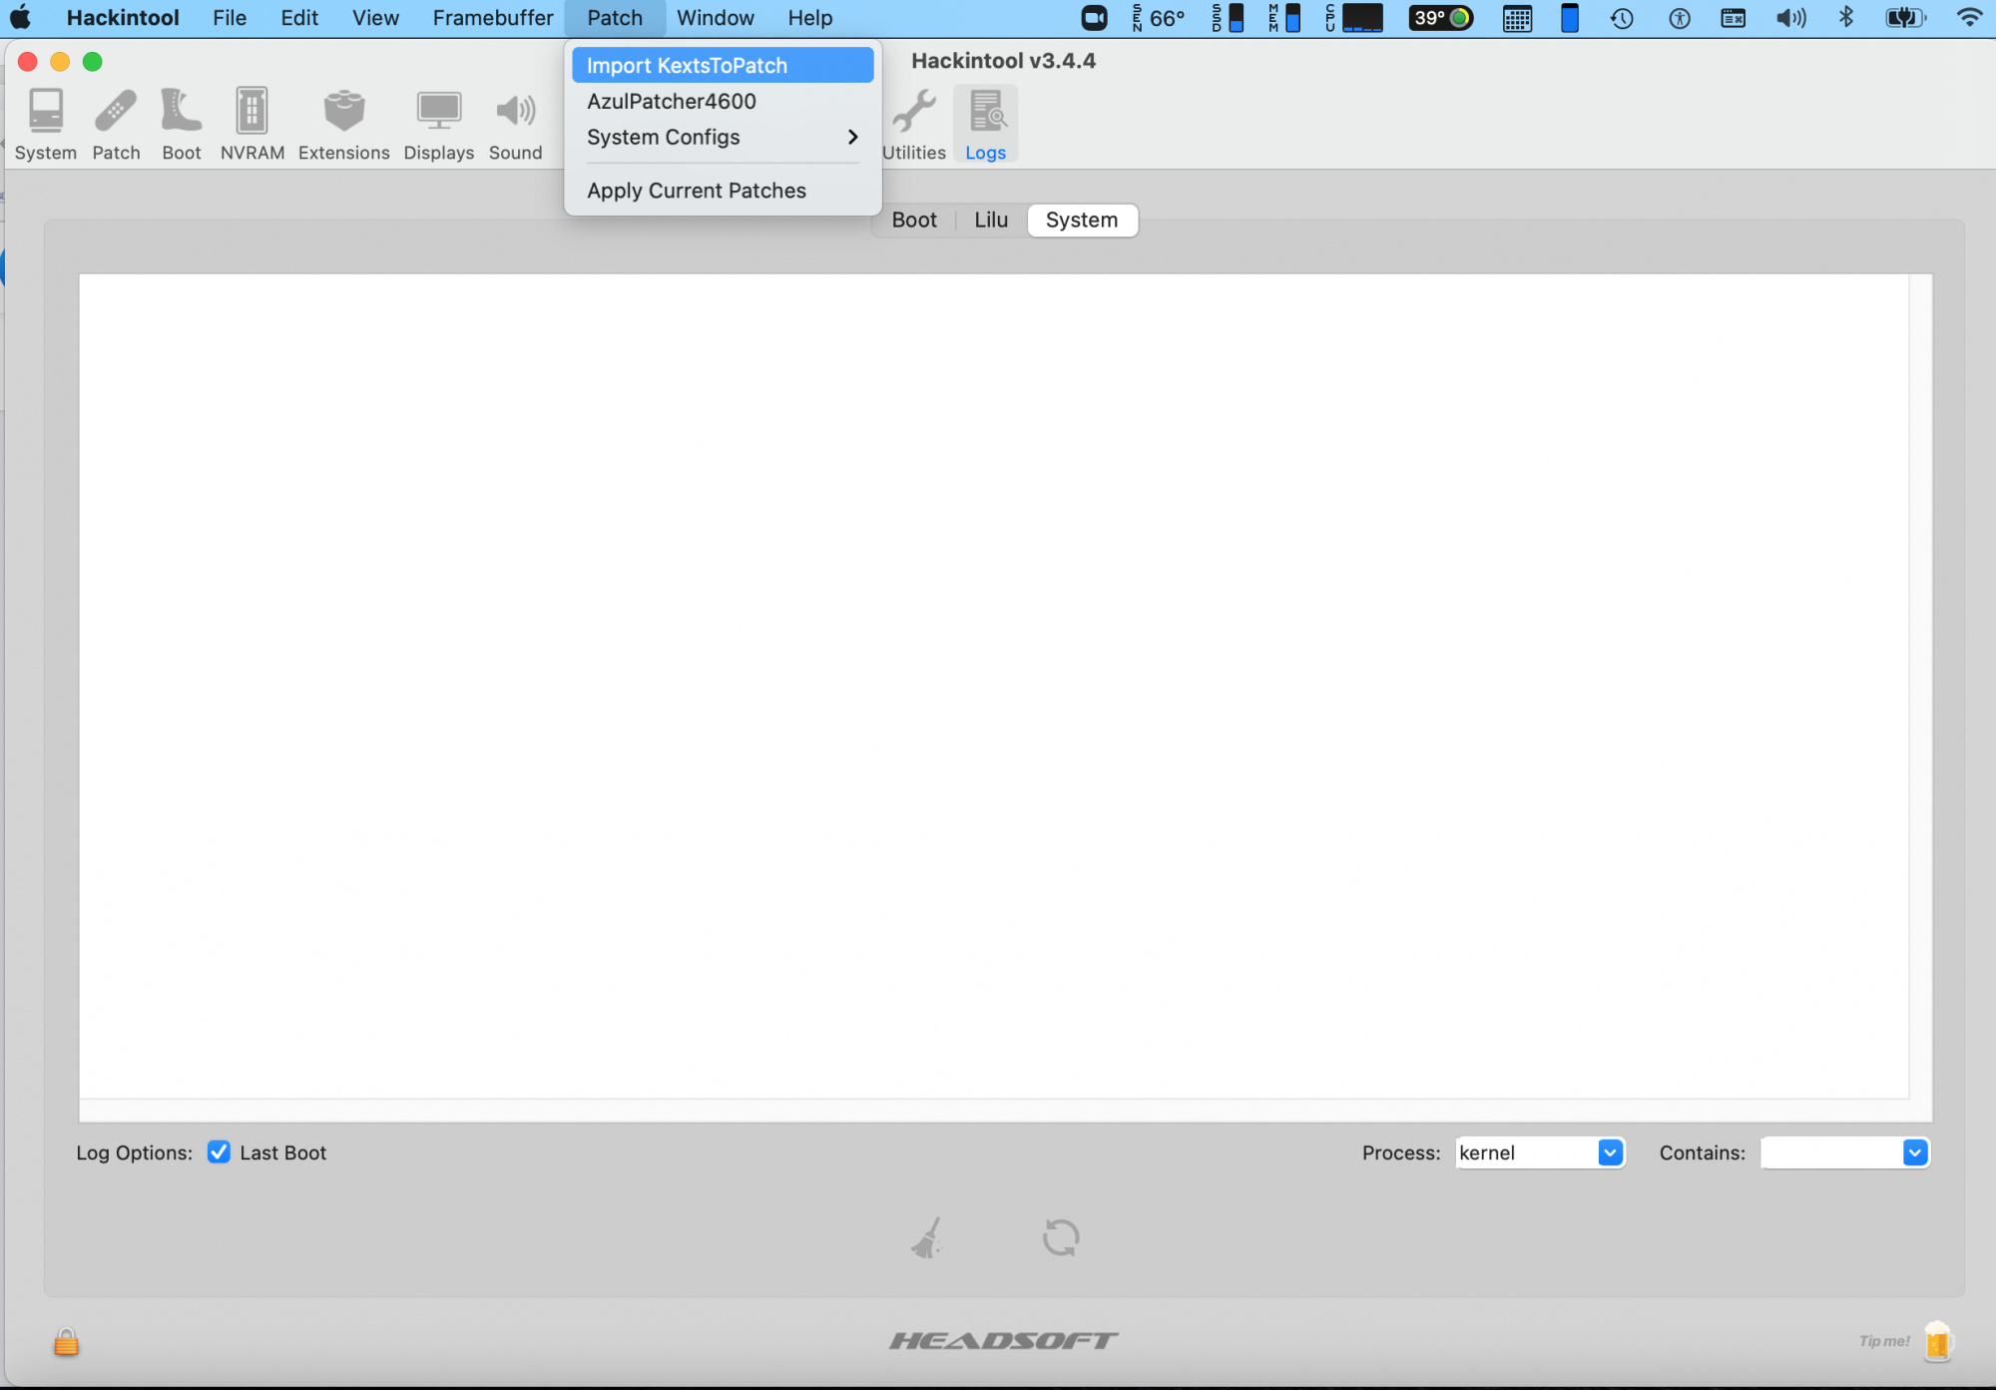Clear the log with the broom icon

[927, 1237]
